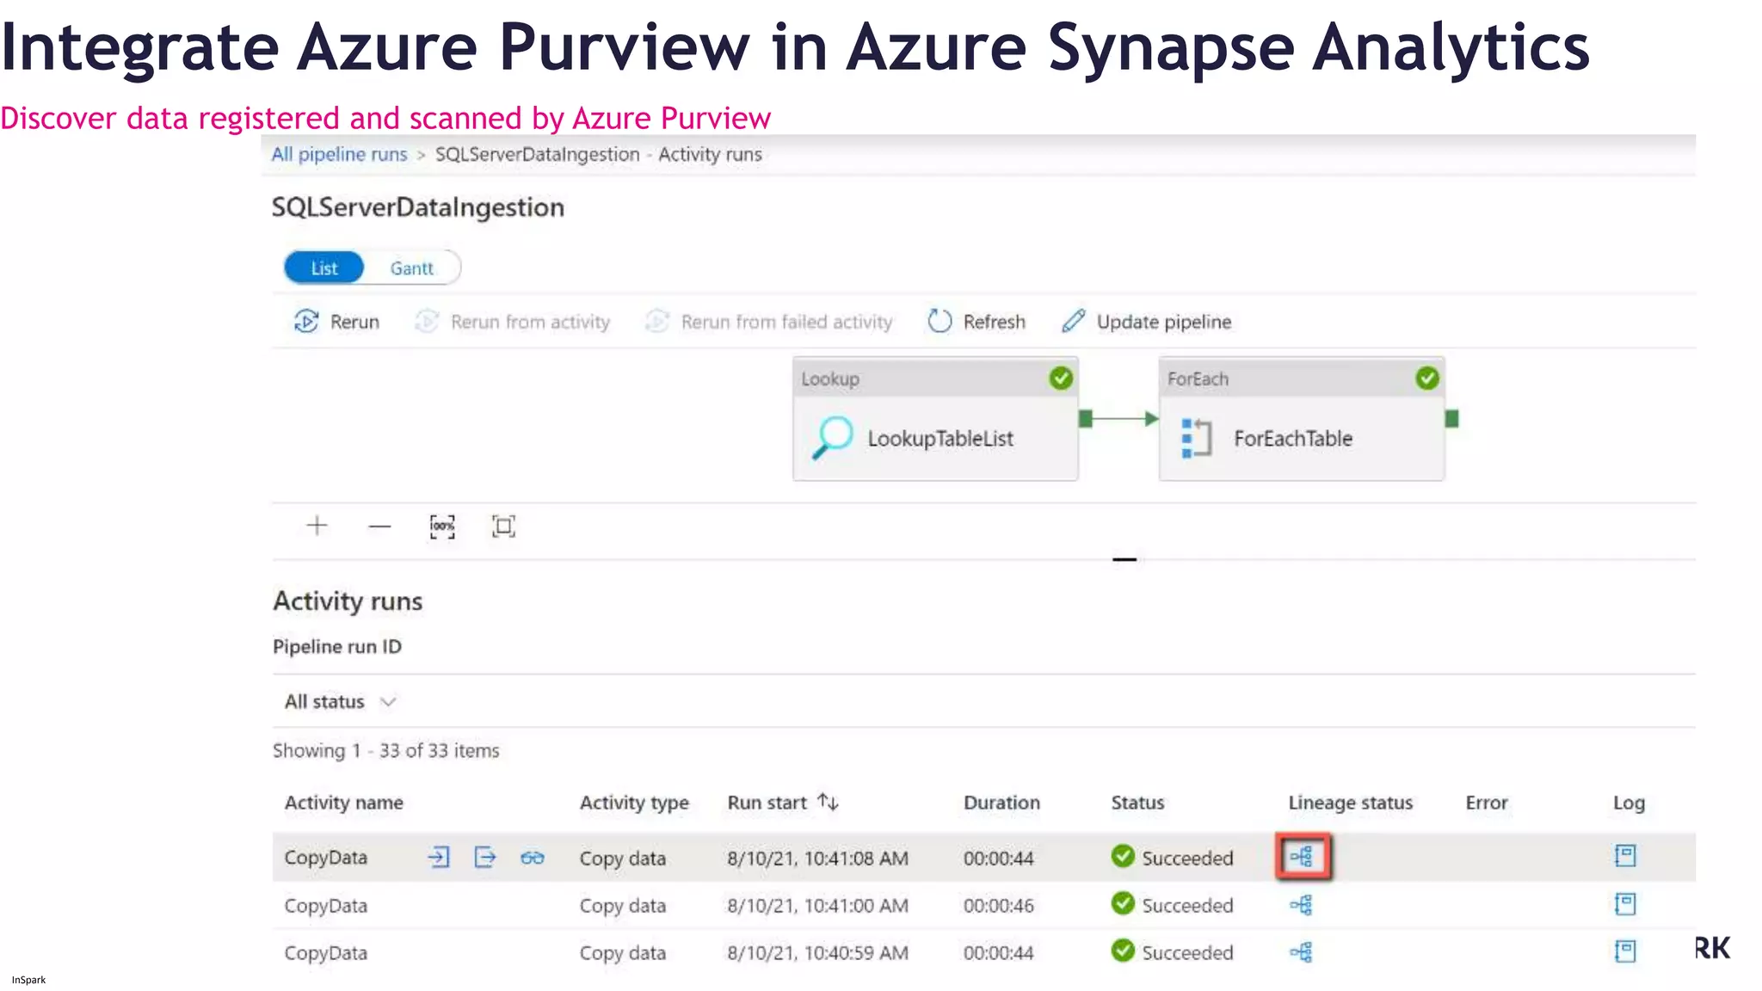View output of first CopyData run
The height and width of the screenshot is (991, 1762).
[x=485, y=857]
